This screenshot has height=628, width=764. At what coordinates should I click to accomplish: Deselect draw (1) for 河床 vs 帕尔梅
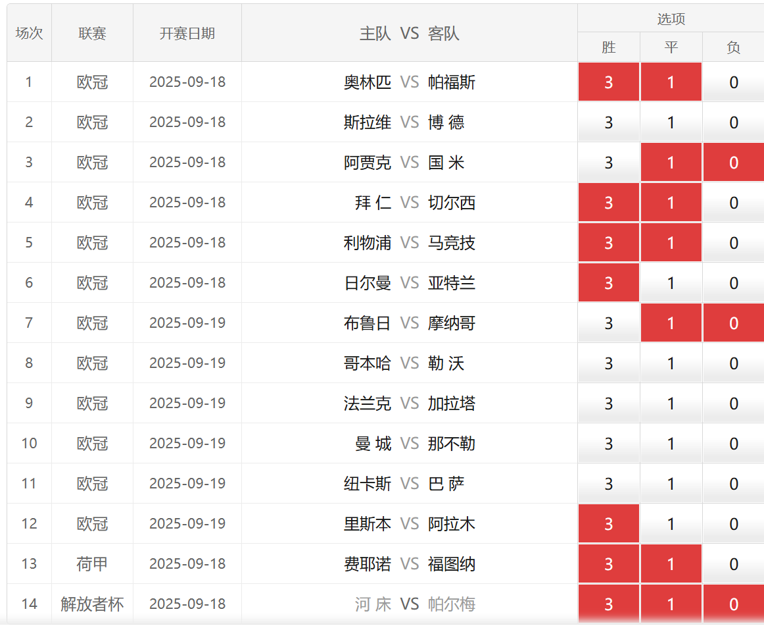tap(671, 604)
